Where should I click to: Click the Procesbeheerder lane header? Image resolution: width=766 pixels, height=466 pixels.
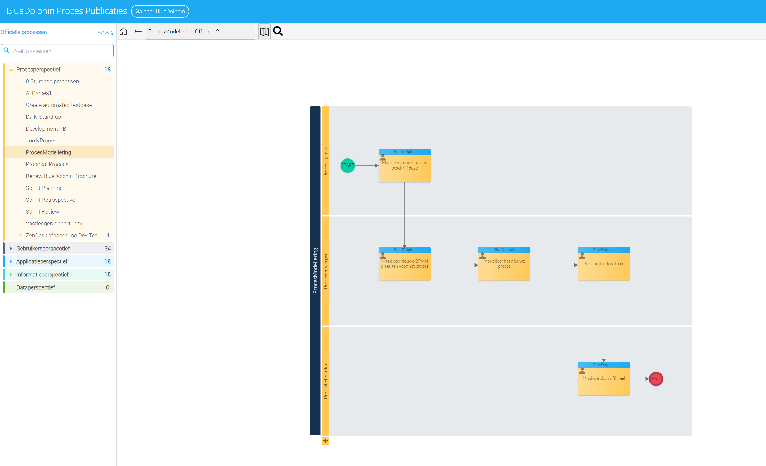tap(326, 381)
